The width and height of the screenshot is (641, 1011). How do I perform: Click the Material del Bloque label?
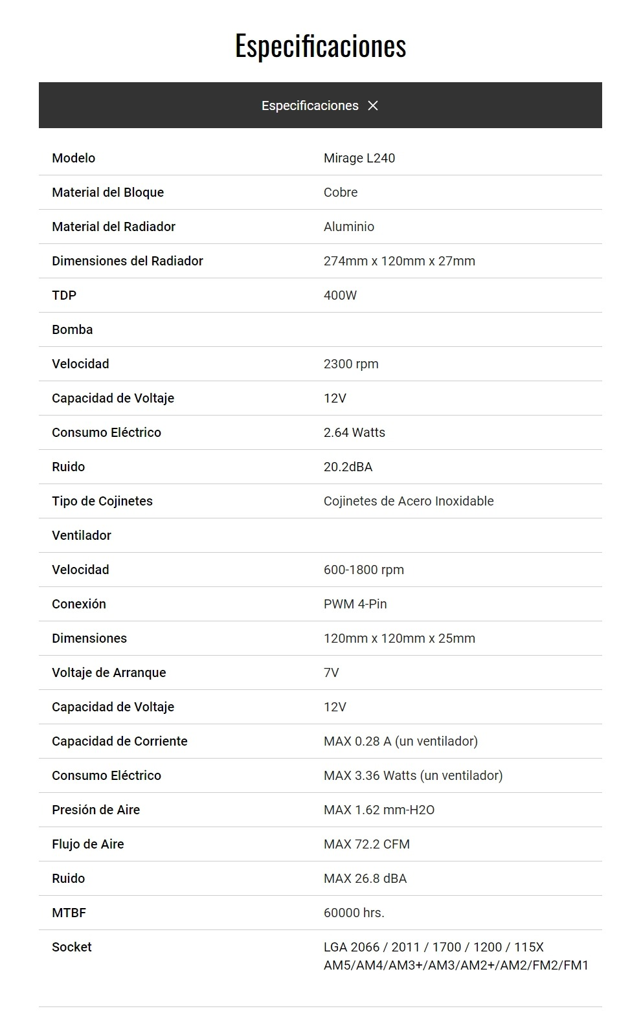(107, 192)
